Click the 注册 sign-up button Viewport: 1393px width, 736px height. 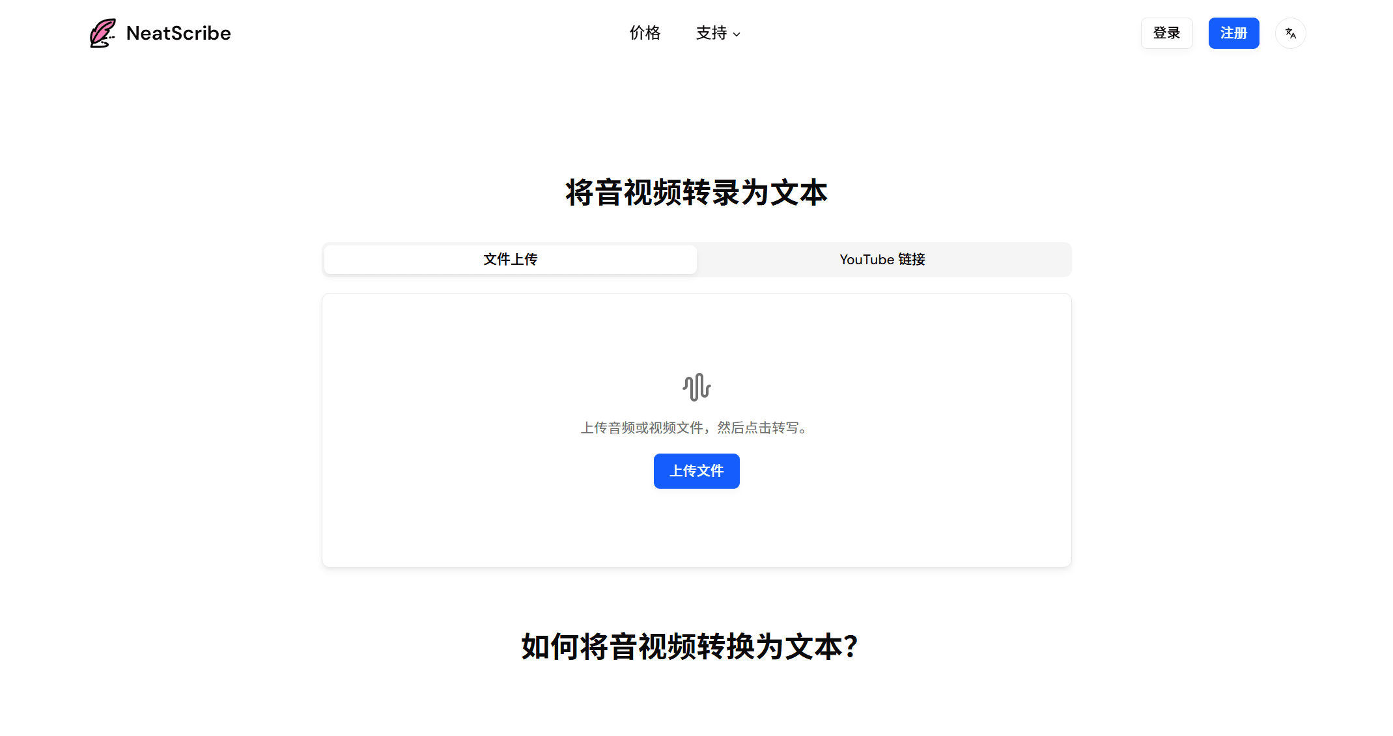[x=1233, y=33]
